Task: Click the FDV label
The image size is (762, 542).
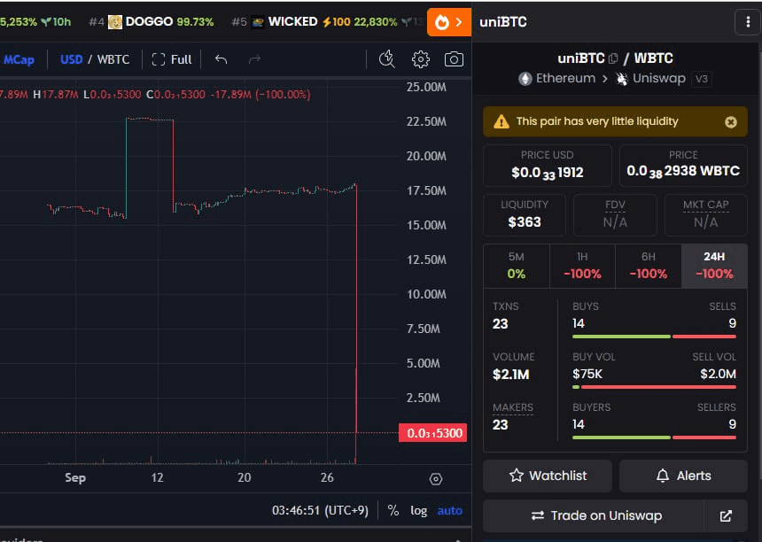Action: click(x=615, y=205)
